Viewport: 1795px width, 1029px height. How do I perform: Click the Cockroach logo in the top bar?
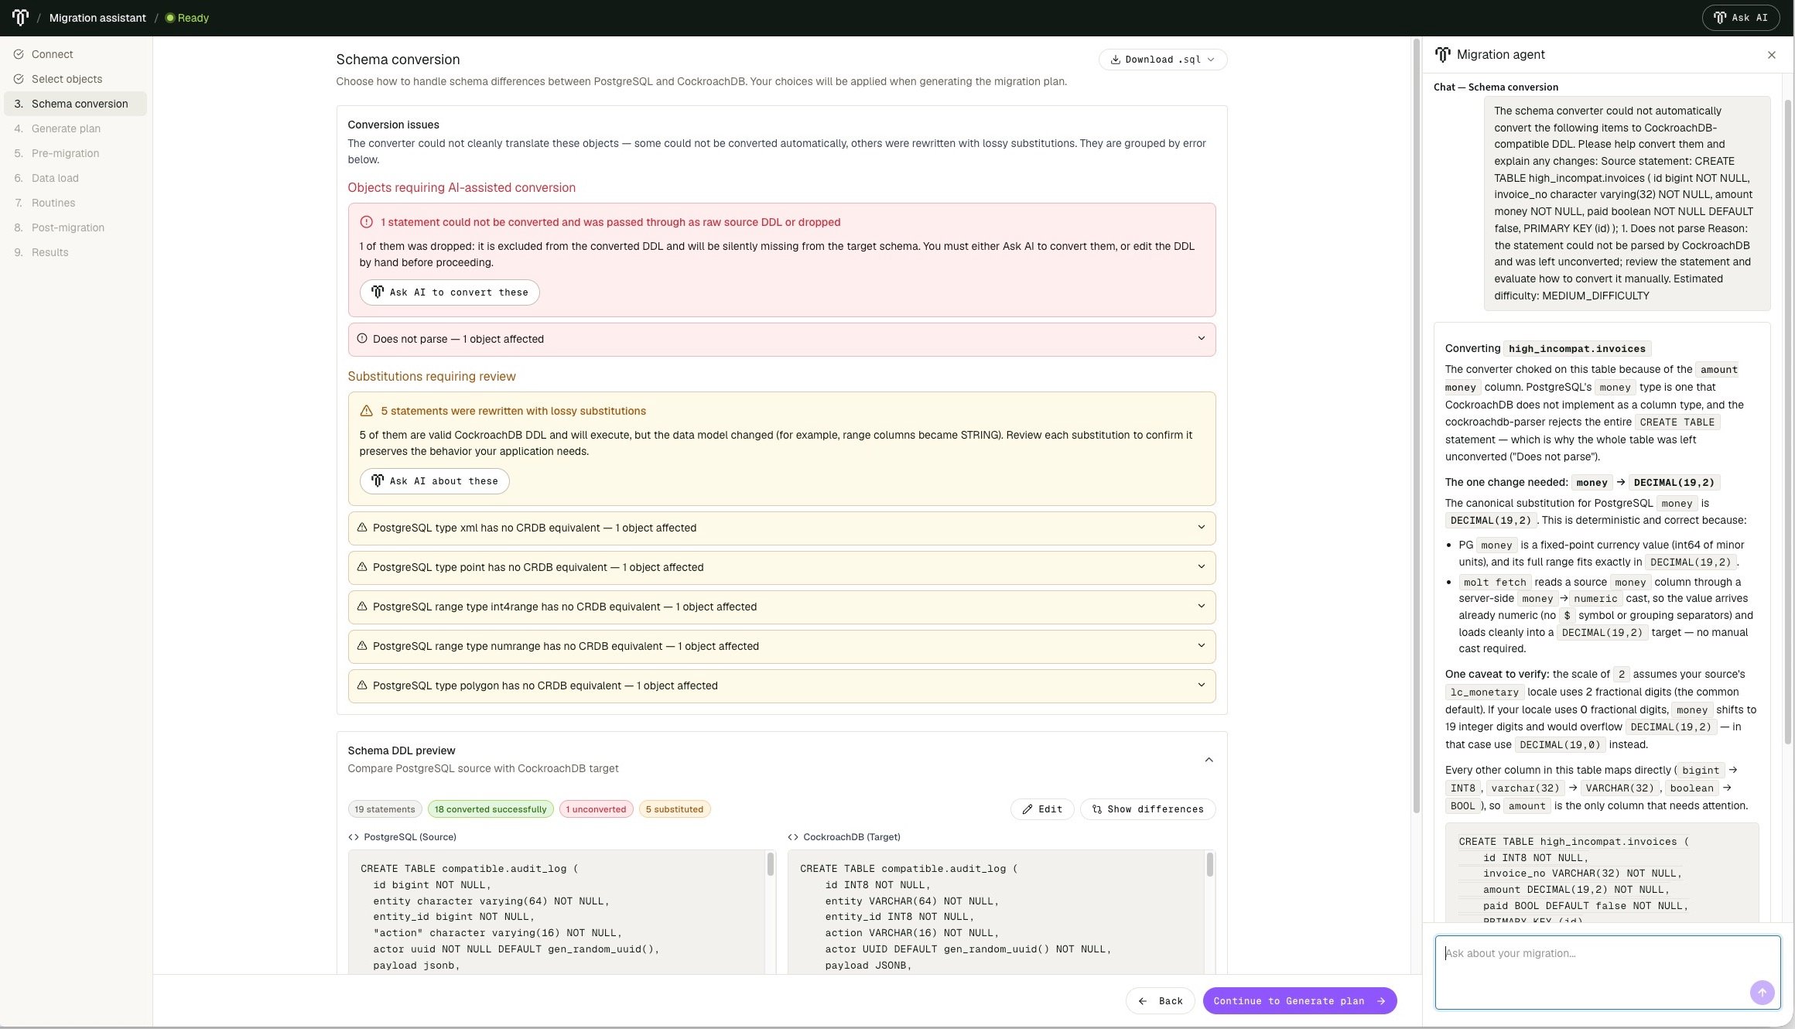coord(20,17)
